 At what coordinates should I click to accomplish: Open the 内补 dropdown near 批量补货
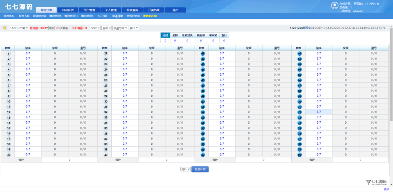tap(185, 169)
